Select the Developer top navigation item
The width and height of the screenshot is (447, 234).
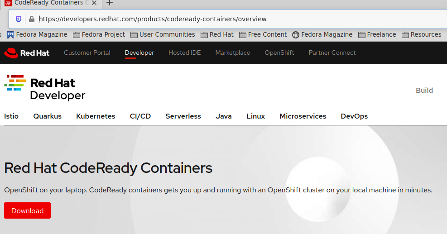point(139,53)
